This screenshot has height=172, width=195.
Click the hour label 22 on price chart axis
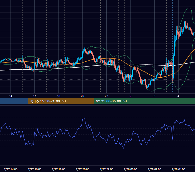pyautogui.click(x=106, y=96)
